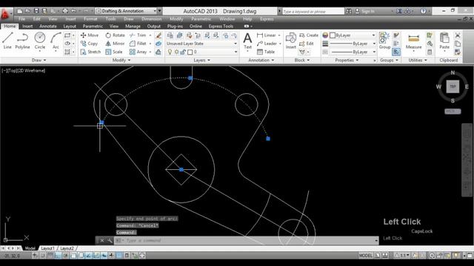This screenshot has width=474, height=266.
Task: Click the WCS button under ViewCube
Action: point(453,112)
